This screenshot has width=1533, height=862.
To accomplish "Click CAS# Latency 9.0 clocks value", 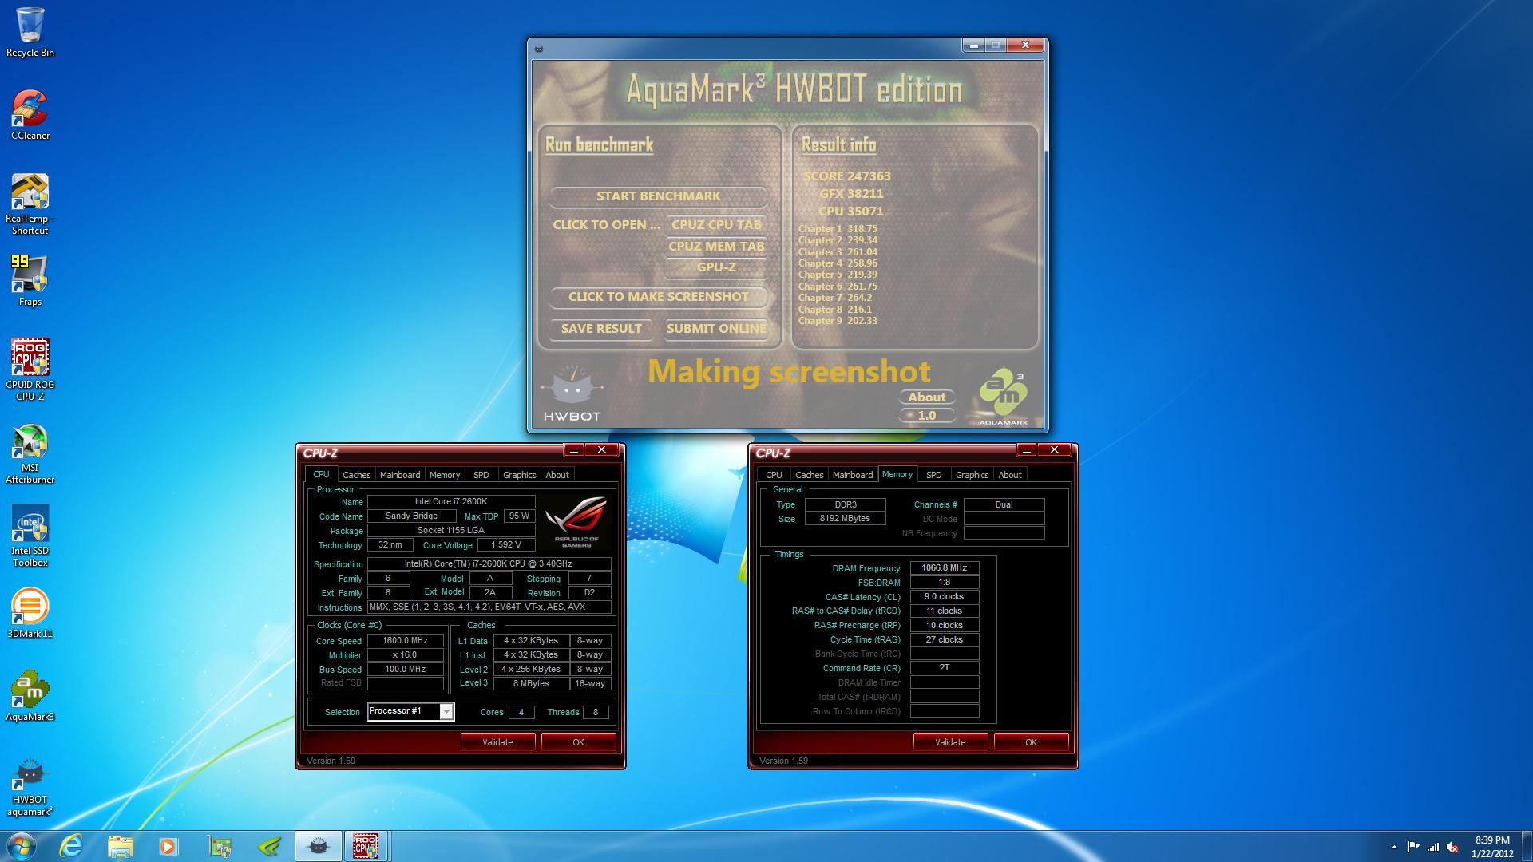I will [x=944, y=597].
